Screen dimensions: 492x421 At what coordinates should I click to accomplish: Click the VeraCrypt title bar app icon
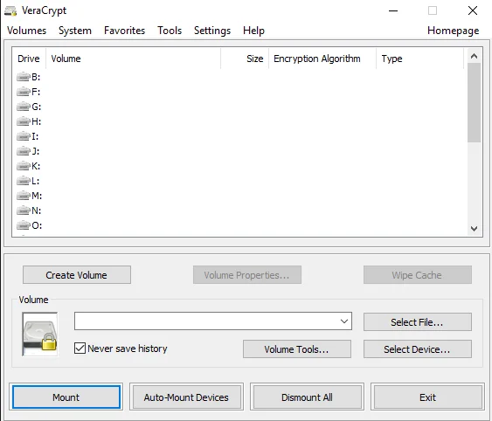coord(10,10)
